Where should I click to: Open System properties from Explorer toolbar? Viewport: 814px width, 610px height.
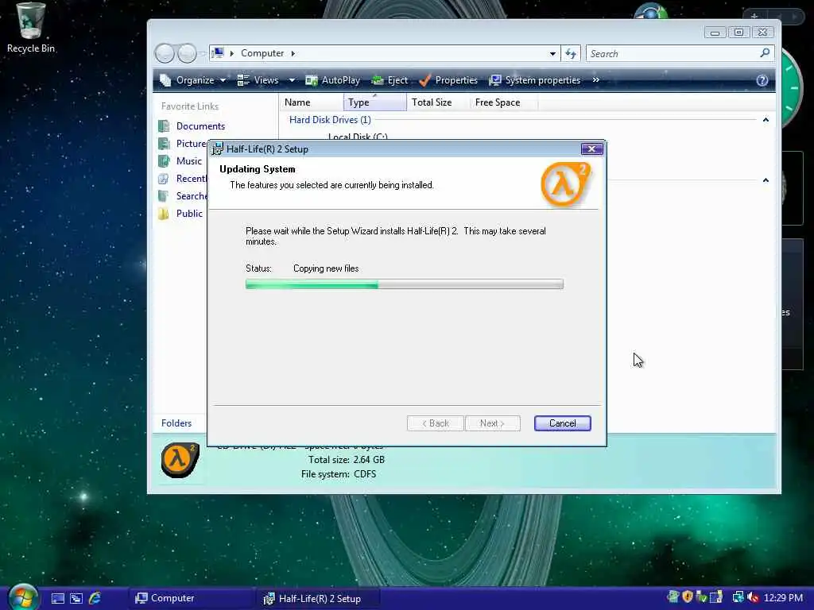tap(535, 80)
